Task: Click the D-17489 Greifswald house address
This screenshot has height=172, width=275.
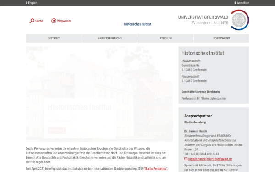Action: (x=194, y=70)
